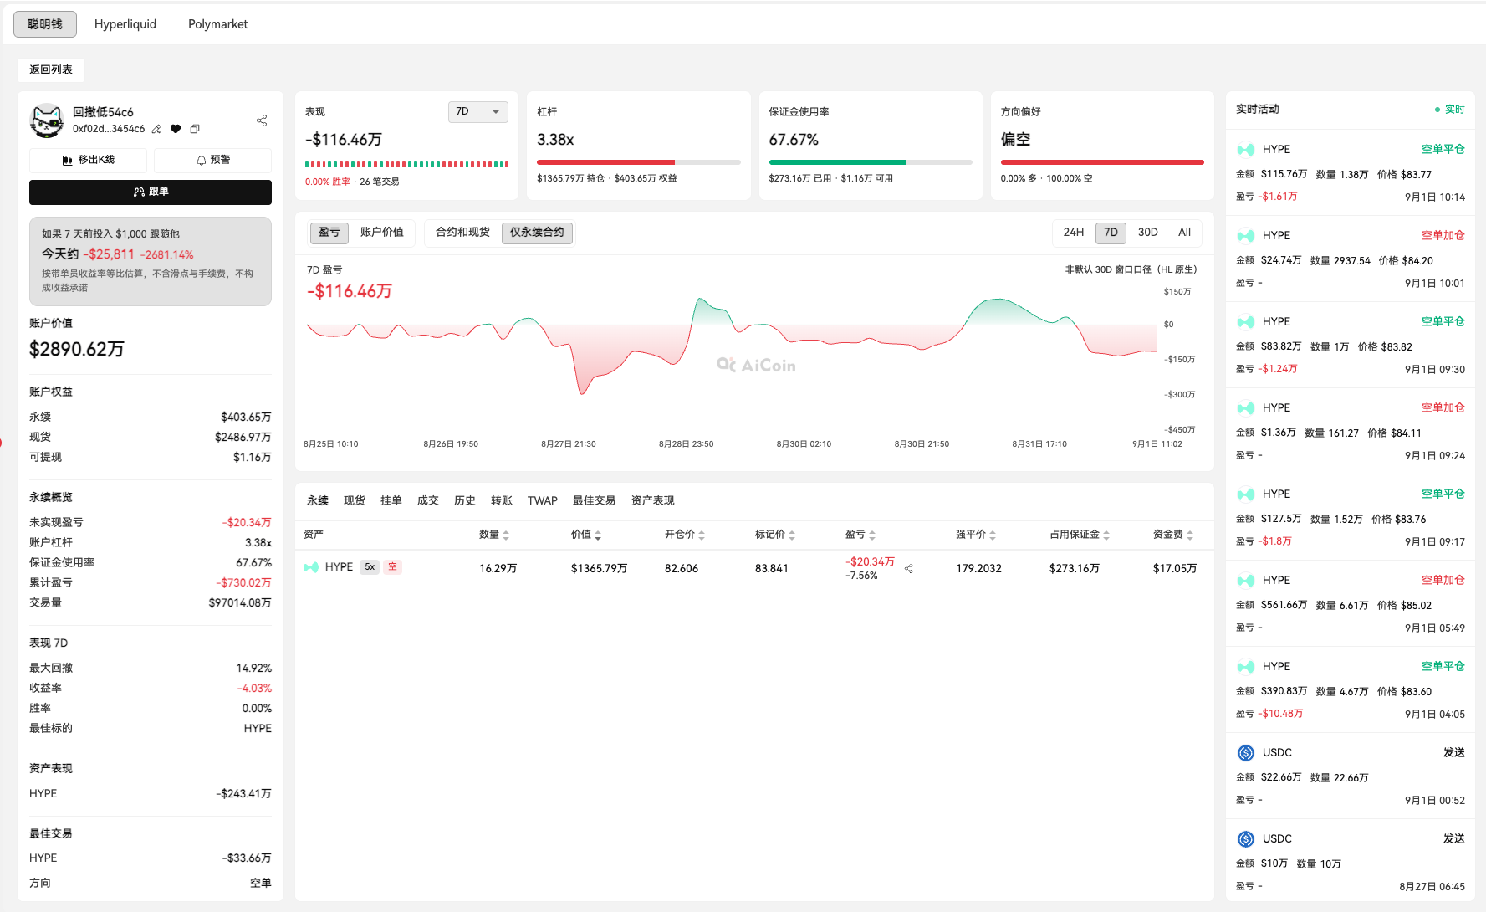
Task: Toggle the heart favorite icon beside the address
Action: click(176, 129)
